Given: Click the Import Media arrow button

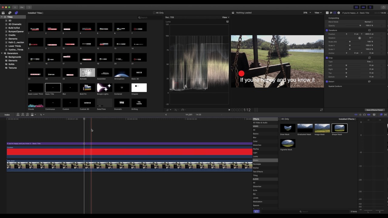Looking at the screenshot, I should (15, 7).
